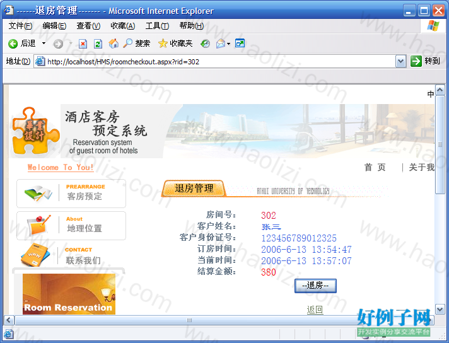Click settlement amount 380
The width and height of the screenshot is (449, 343).
[268, 272]
